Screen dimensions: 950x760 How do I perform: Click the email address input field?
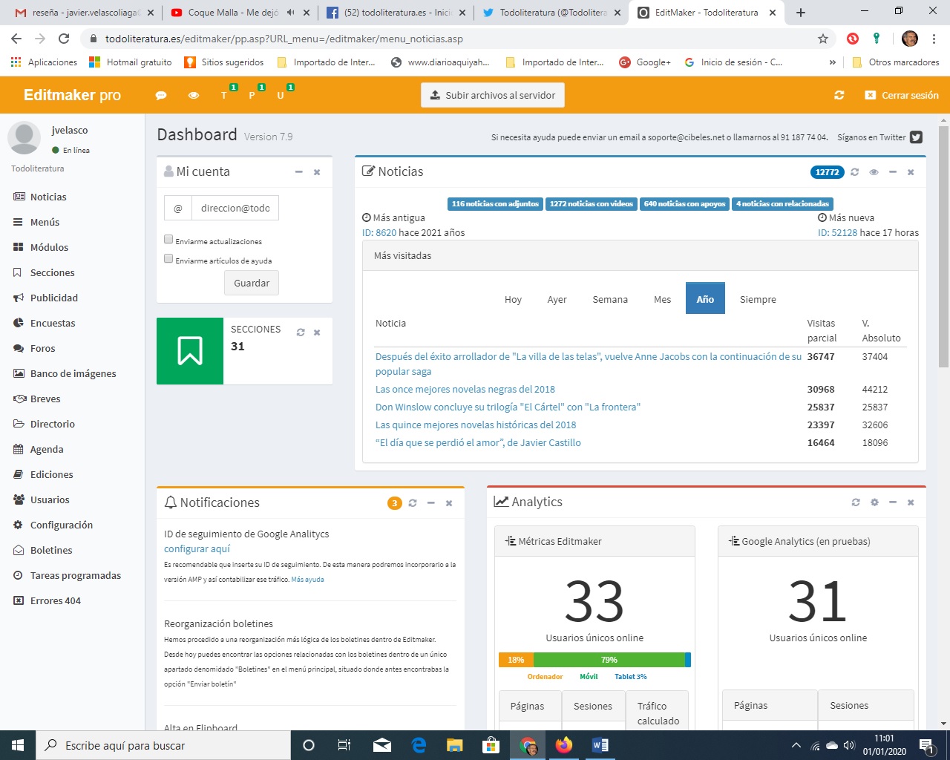click(235, 209)
